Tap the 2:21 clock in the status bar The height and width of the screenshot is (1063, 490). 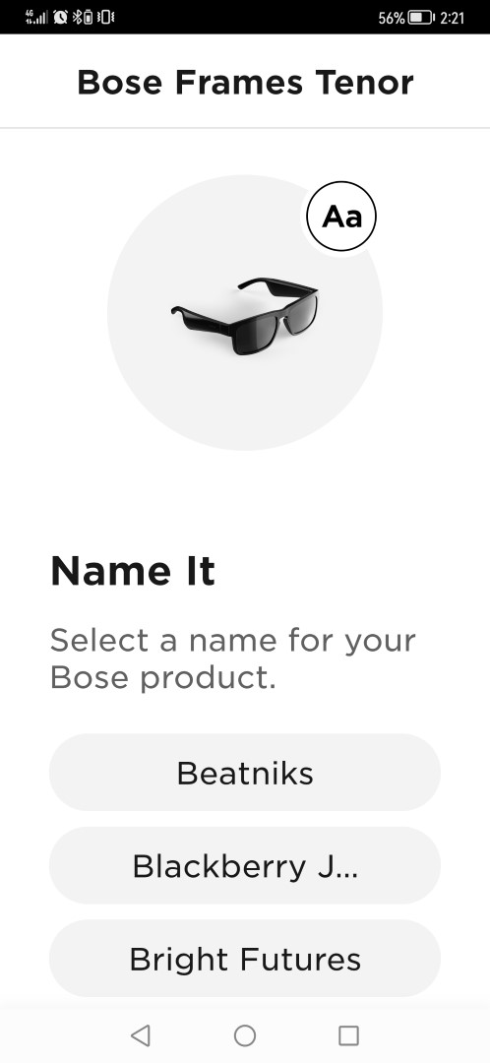point(452,18)
